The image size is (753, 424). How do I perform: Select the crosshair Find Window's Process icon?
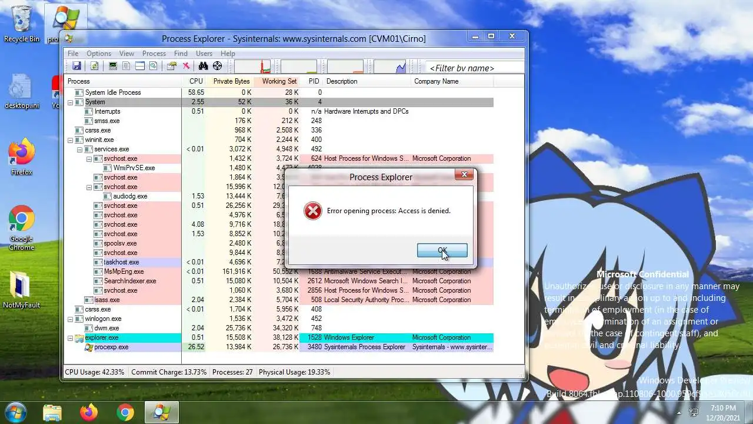point(217,66)
